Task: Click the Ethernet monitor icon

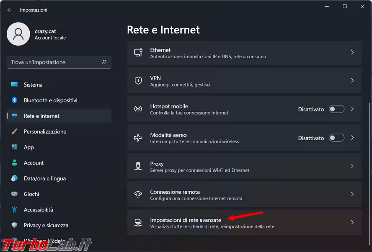Action: tap(138, 53)
